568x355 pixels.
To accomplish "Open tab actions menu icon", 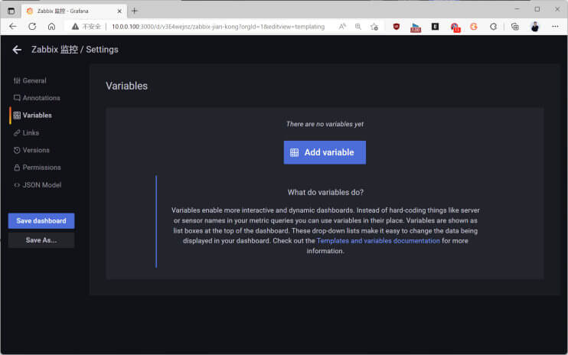I will (x=11, y=11).
